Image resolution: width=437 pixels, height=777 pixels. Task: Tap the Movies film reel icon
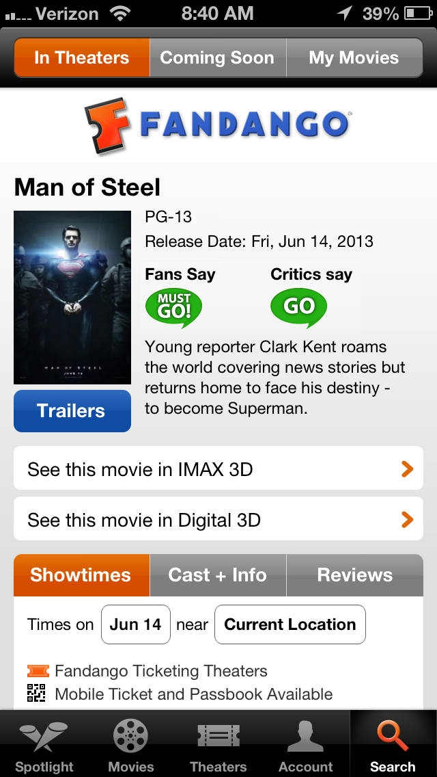coord(131,735)
